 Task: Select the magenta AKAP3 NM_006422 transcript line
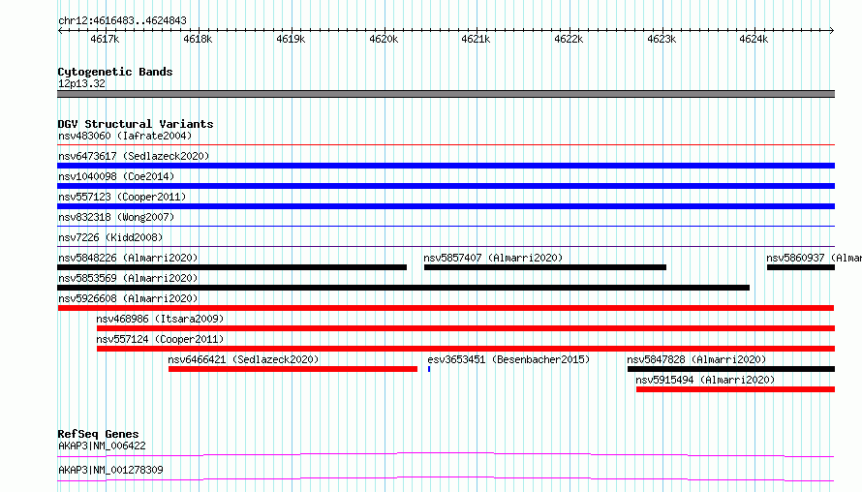click(446, 454)
